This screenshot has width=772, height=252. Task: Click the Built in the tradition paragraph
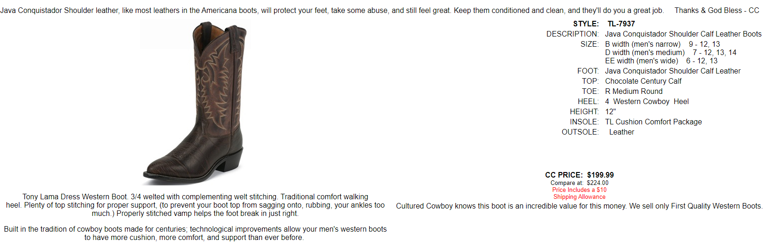pos(195,234)
